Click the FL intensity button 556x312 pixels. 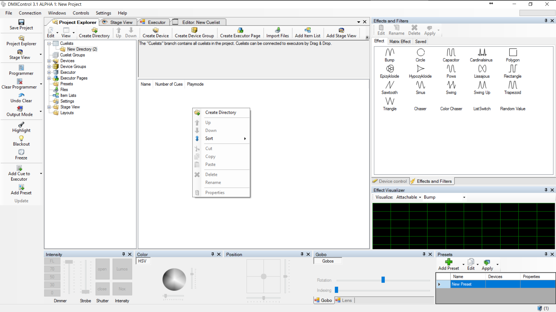(52, 261)
